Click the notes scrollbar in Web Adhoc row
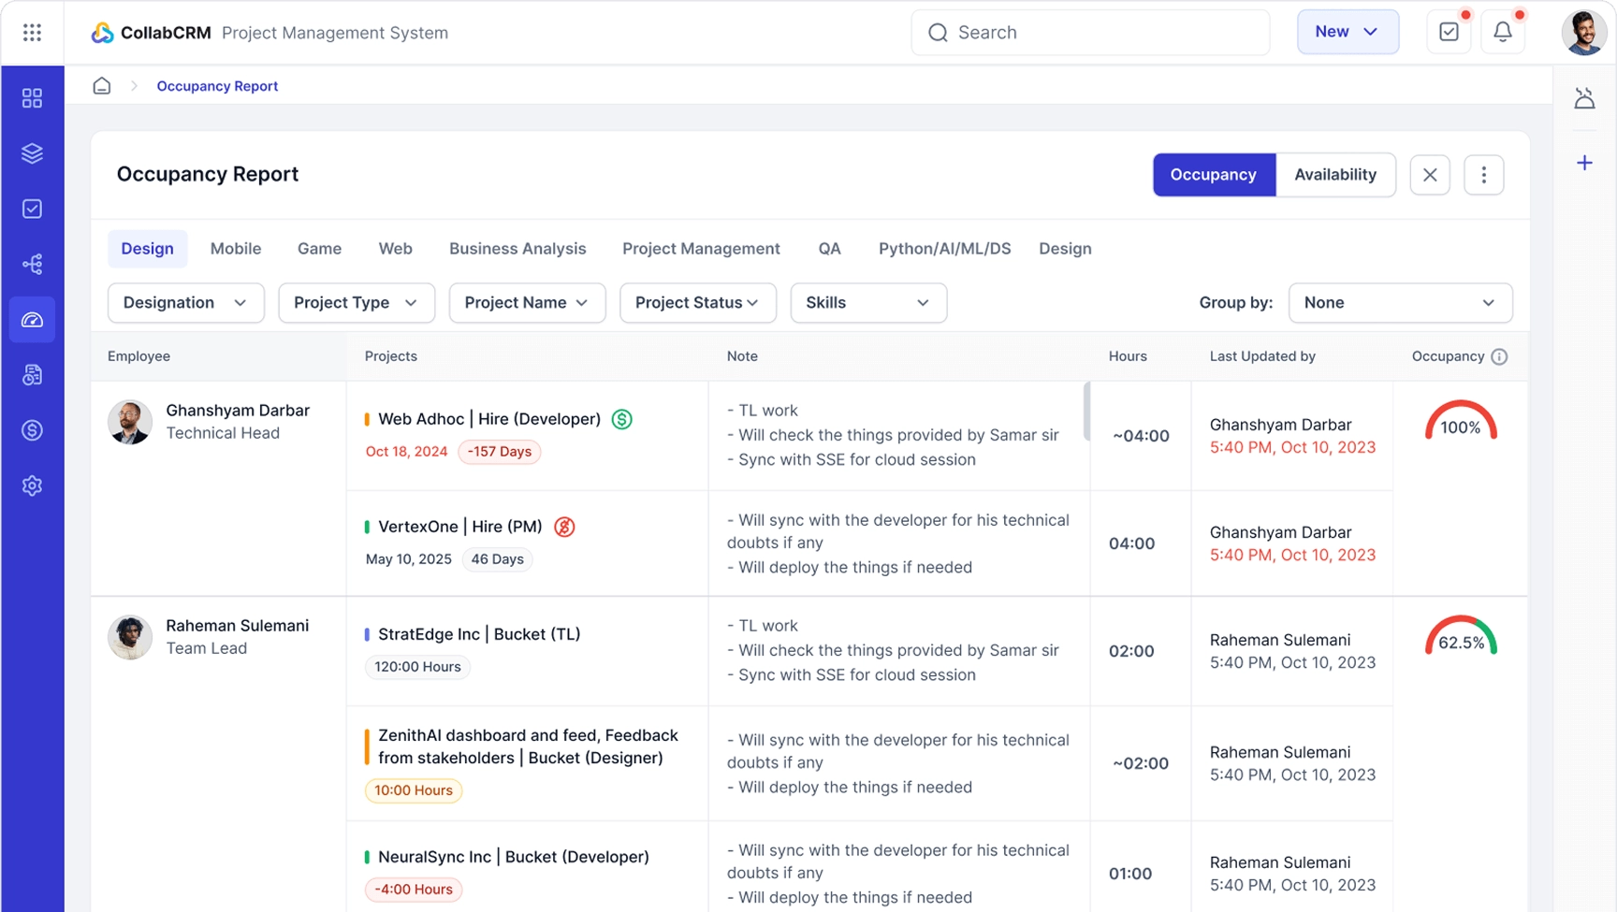Image resolution: width=1617 pixels, height=912 pixels. point(1086,411)
